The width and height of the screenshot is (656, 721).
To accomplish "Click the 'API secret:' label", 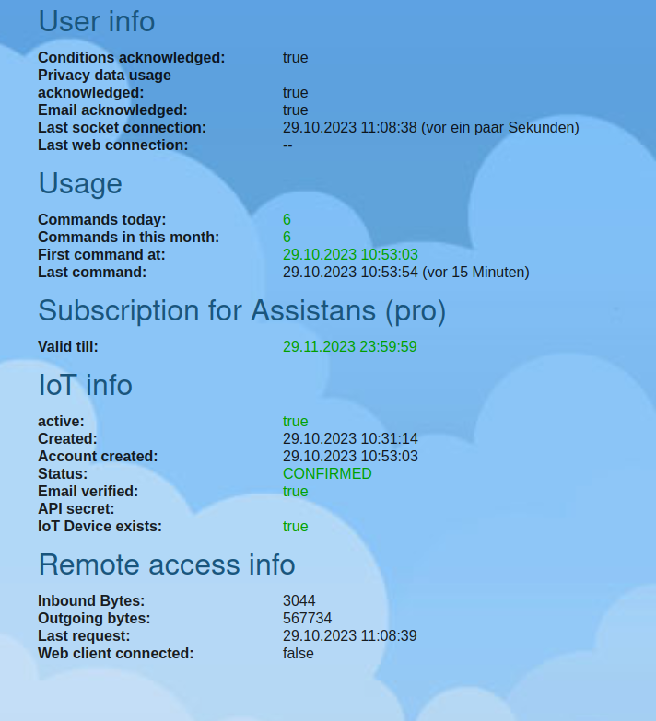I will [x=76, y=509].
